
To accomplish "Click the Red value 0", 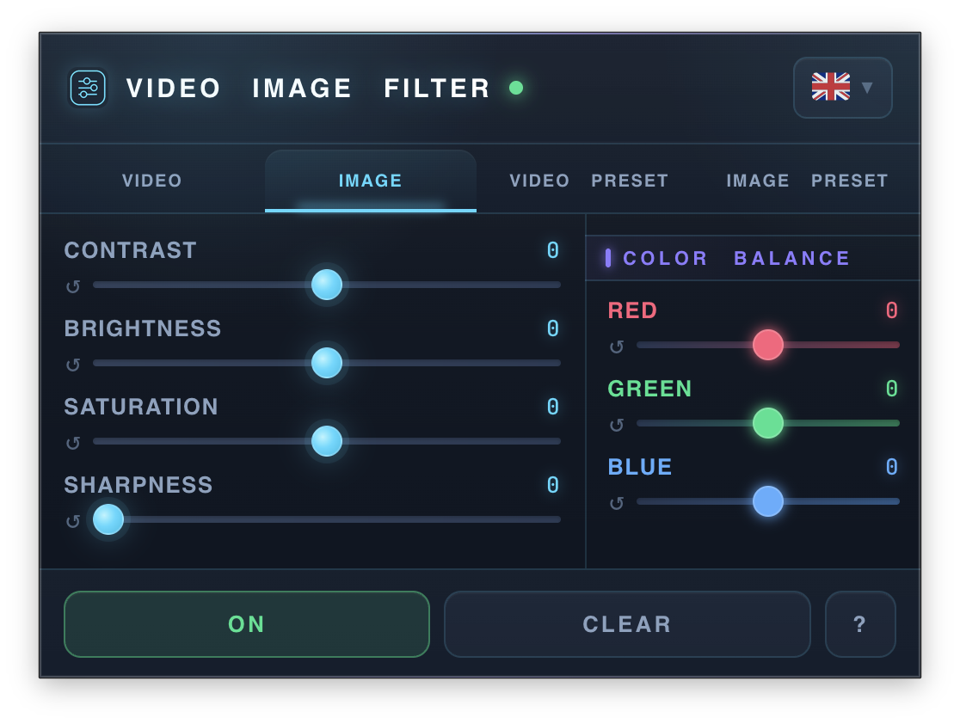I will (892, 310).
